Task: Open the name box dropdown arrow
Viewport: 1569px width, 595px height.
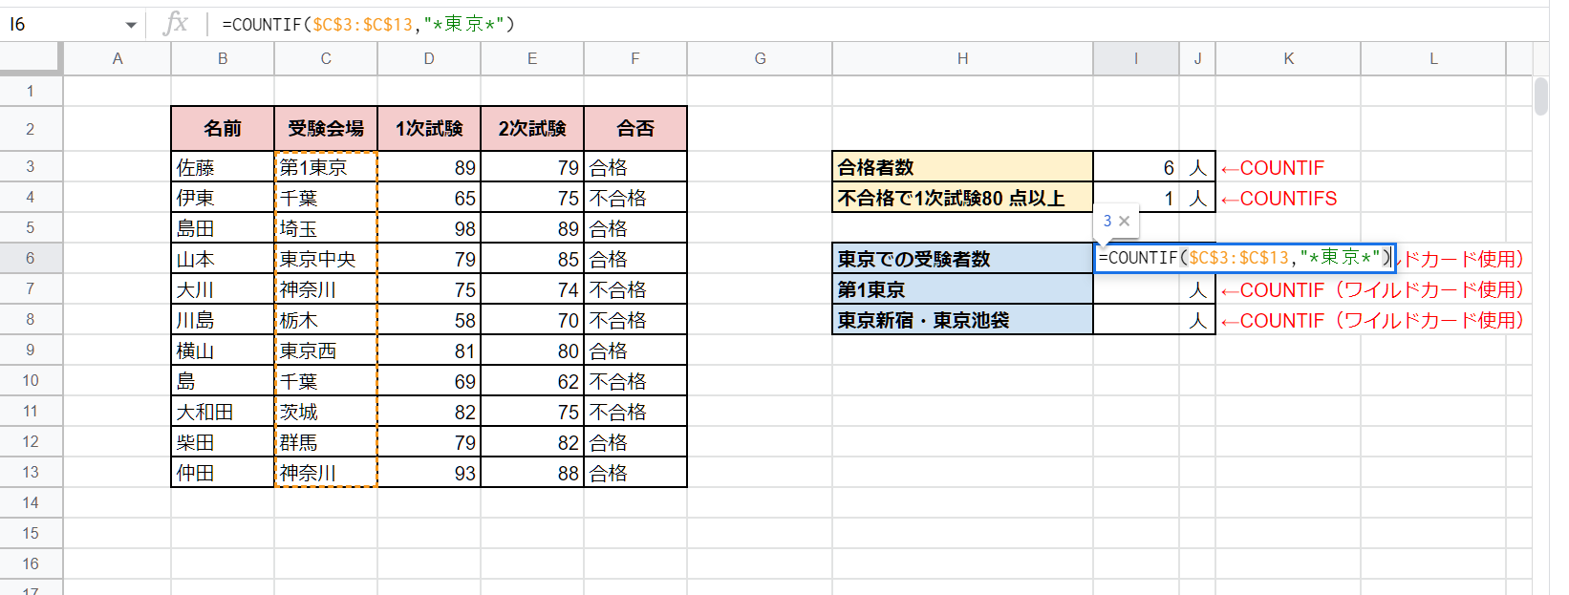Action: pyautogui.click(x=131, y=25)
